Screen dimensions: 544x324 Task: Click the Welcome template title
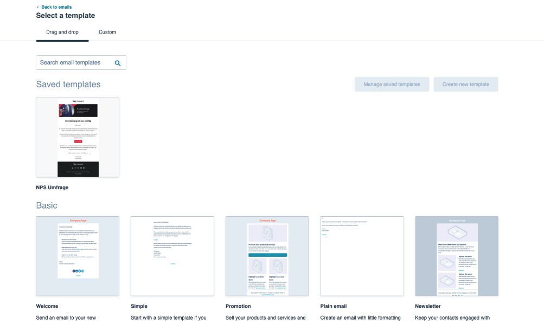pyautogui.click(x=47, y=306)
